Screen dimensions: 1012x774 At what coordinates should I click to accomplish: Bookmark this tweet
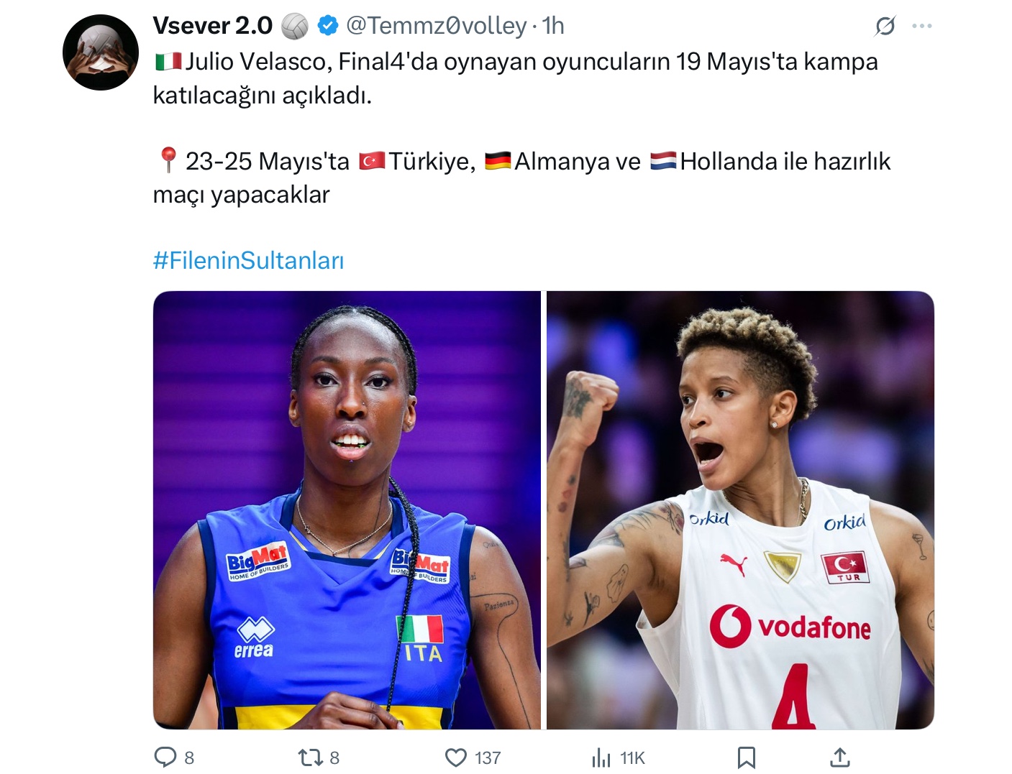pyautogui.click(x=746, y=757)
